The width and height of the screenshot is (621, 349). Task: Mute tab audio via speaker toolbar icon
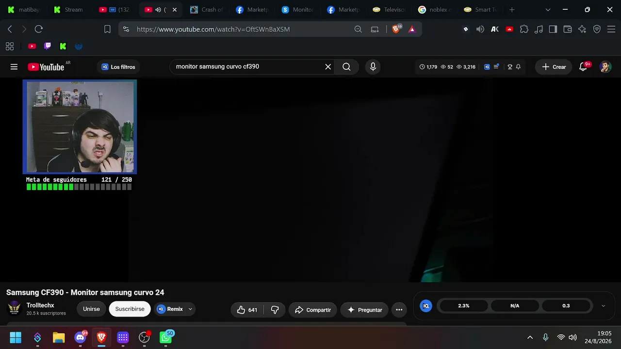(480, 29)
